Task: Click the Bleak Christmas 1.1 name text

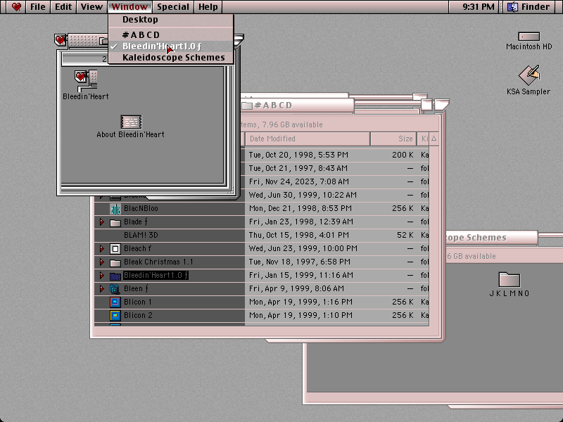Action: [158, 262]
